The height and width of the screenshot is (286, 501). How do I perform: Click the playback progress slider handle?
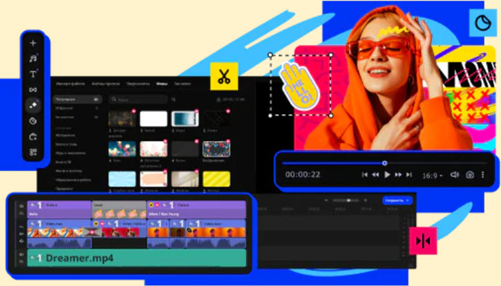coord(385,163)
